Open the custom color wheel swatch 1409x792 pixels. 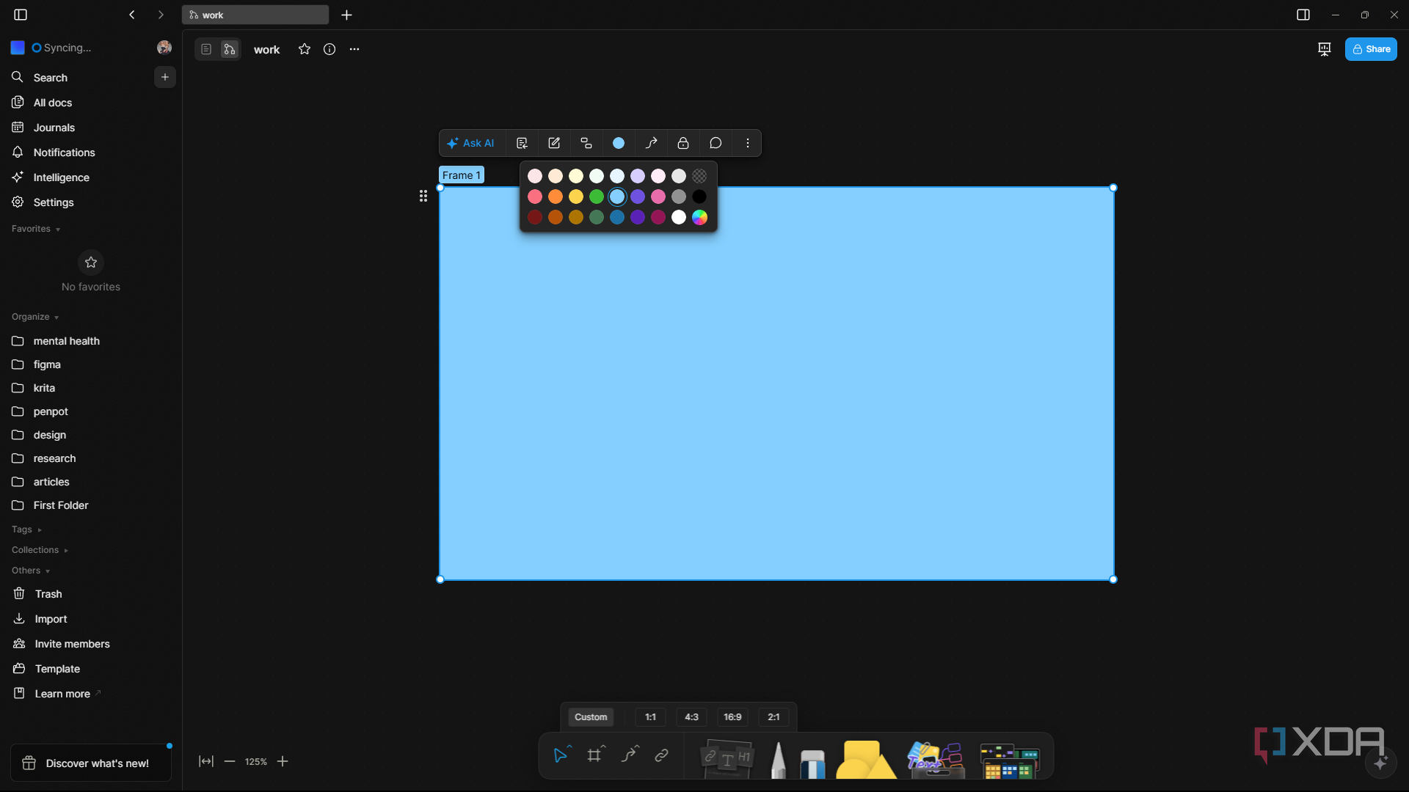(699, 217)
